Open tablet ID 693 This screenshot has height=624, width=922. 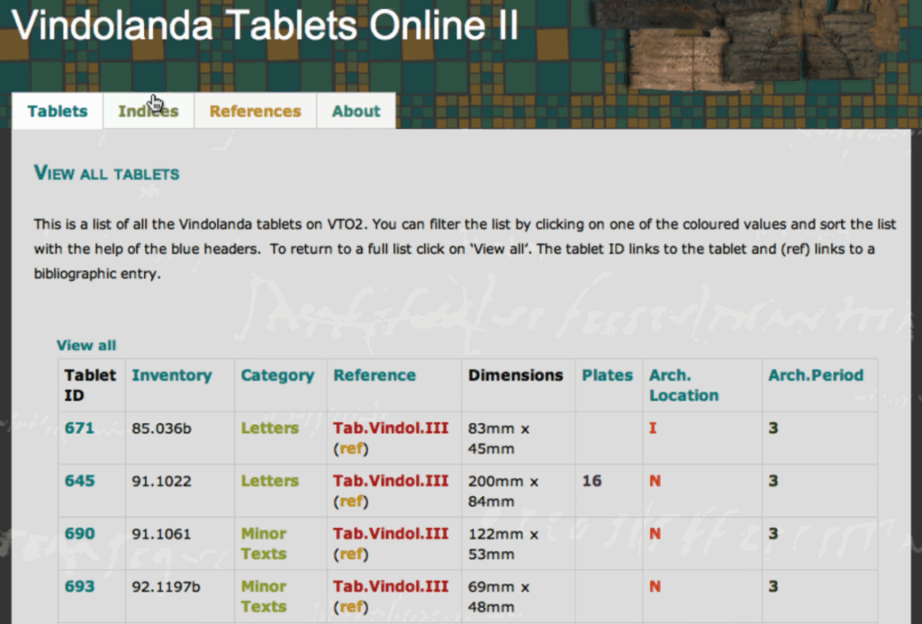tap(79, 586)
